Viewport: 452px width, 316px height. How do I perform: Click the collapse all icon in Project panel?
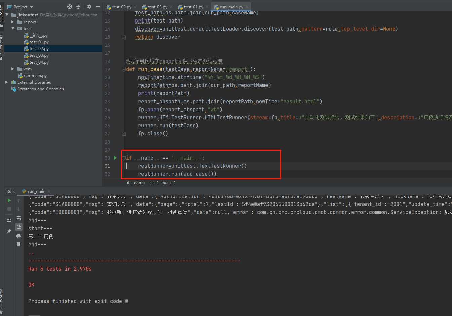pyautogui.click(x=78, y=7)
